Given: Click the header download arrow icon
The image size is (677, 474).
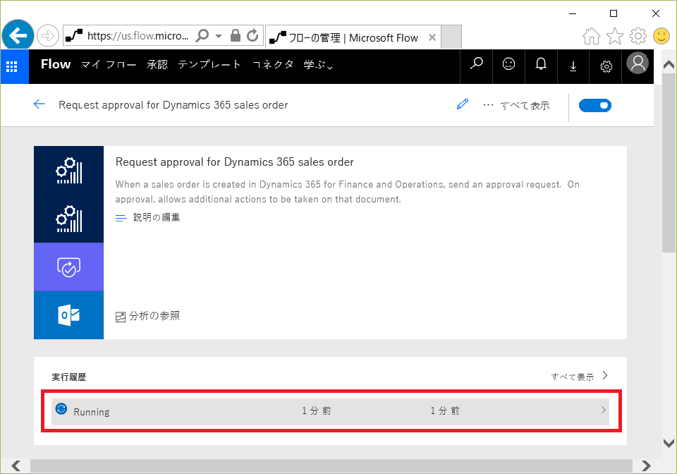Looking at the screenshot, I should coord(573,66).
